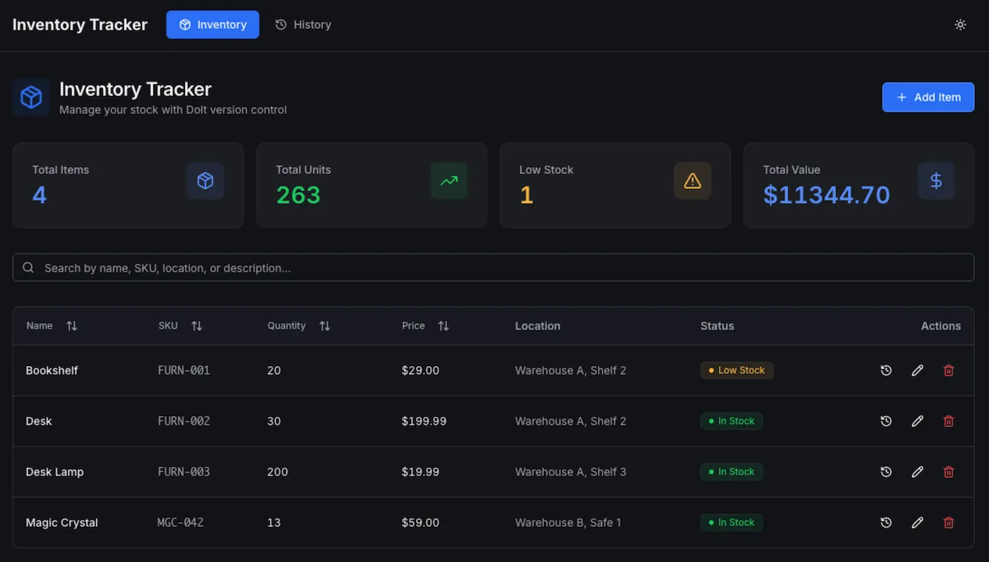Image resolution: width=989 pixels, height=562 pixels.
Task: Click the sort arrows beside Name header
Action: pyautogui.click(x=71, y=325)
